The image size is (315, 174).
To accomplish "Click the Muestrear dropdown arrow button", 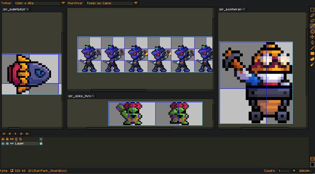I will click(x=136, y=3).
